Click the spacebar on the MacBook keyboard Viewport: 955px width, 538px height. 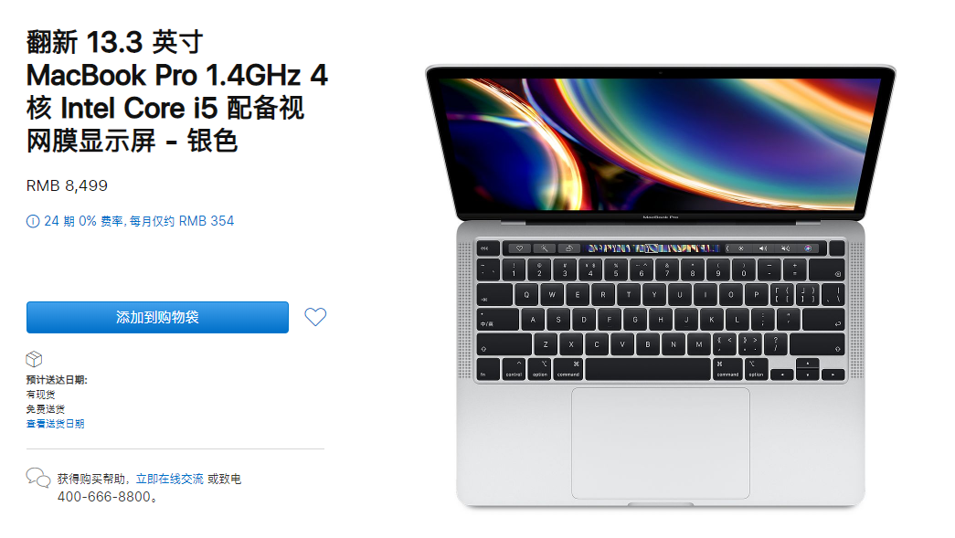coord(648,369)
